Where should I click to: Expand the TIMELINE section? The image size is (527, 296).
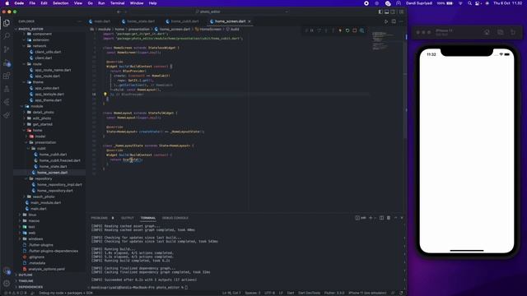point(26,281)
